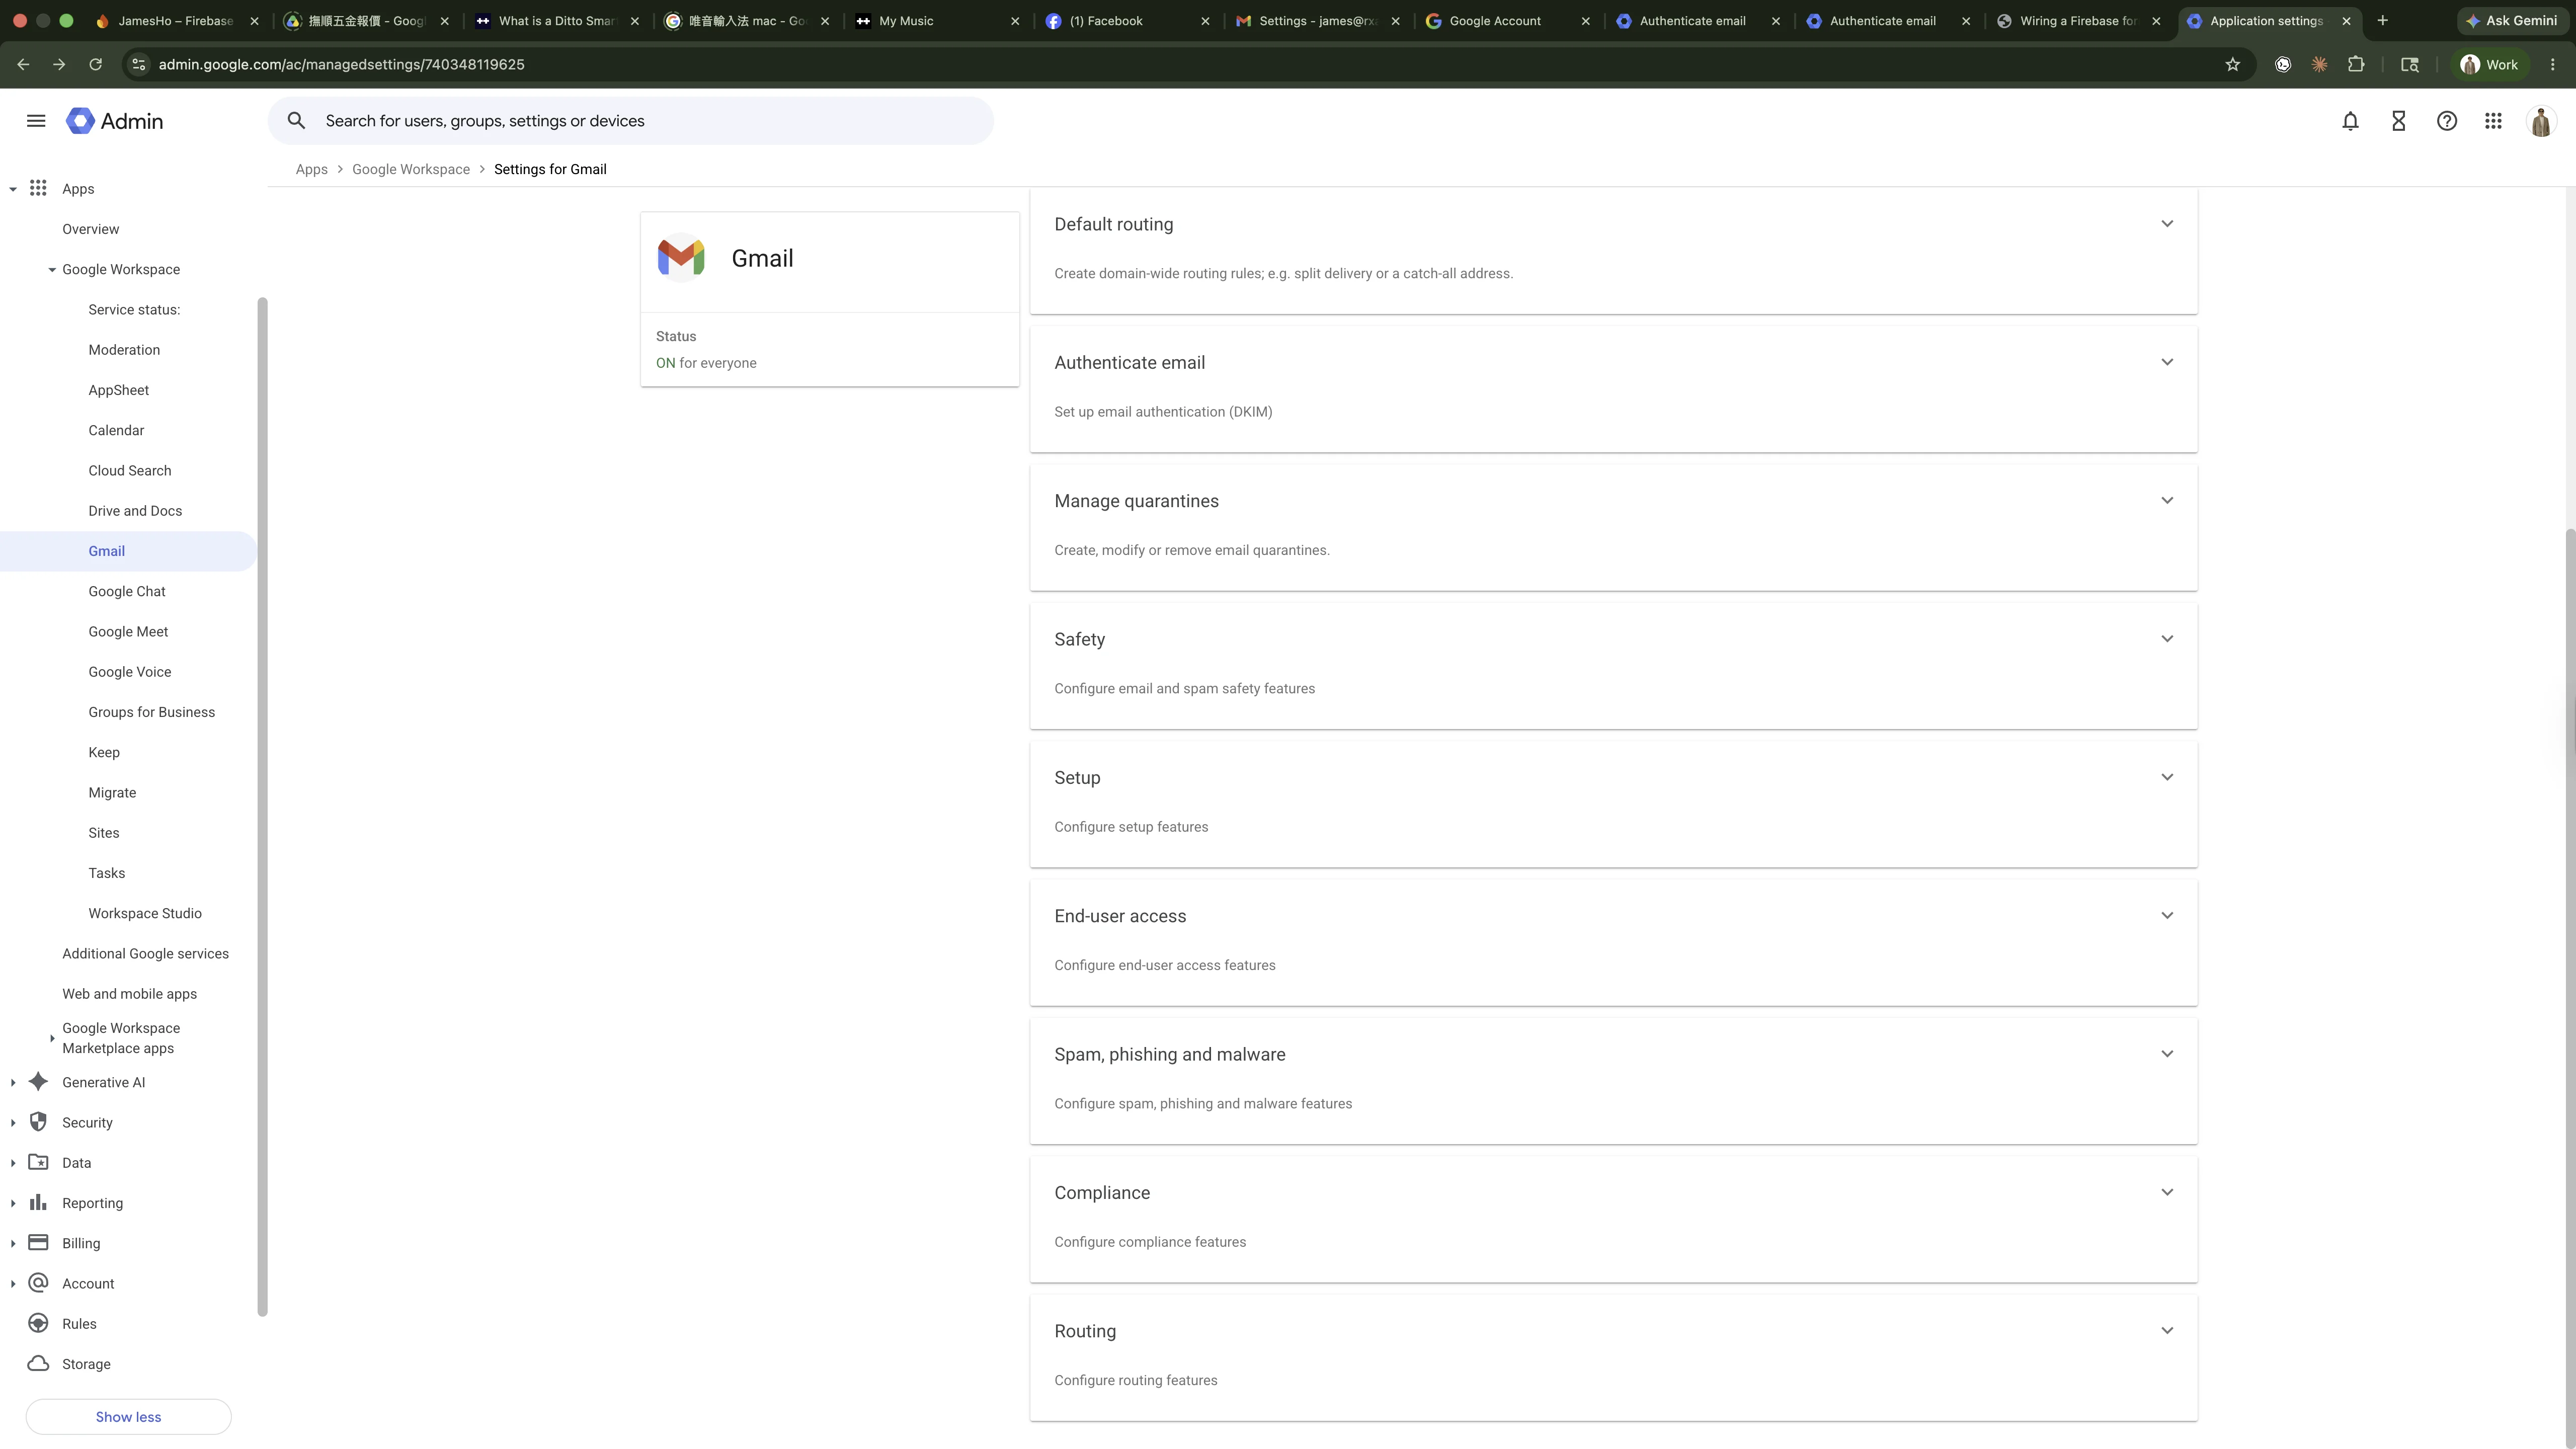
Task: Click the browser address bar URL
Action: point(341,64)
